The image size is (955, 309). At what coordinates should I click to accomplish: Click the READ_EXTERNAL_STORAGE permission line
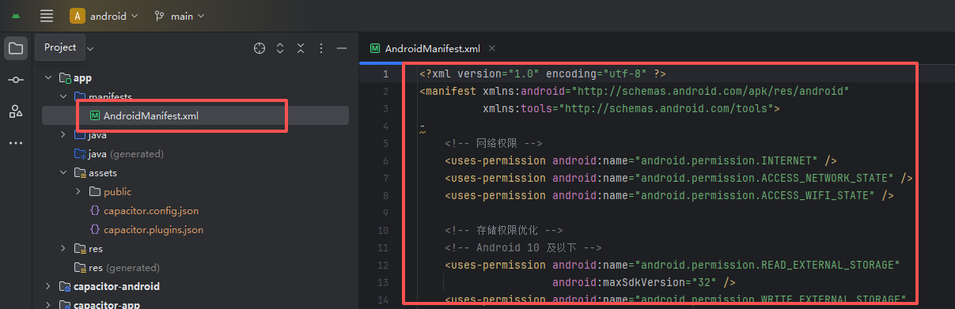[672, 265]
